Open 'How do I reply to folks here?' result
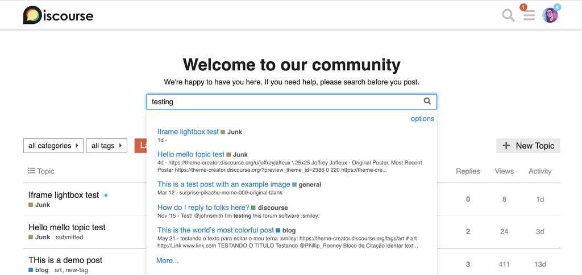Viewport: 582px width, 275px height. pos(203,208)
